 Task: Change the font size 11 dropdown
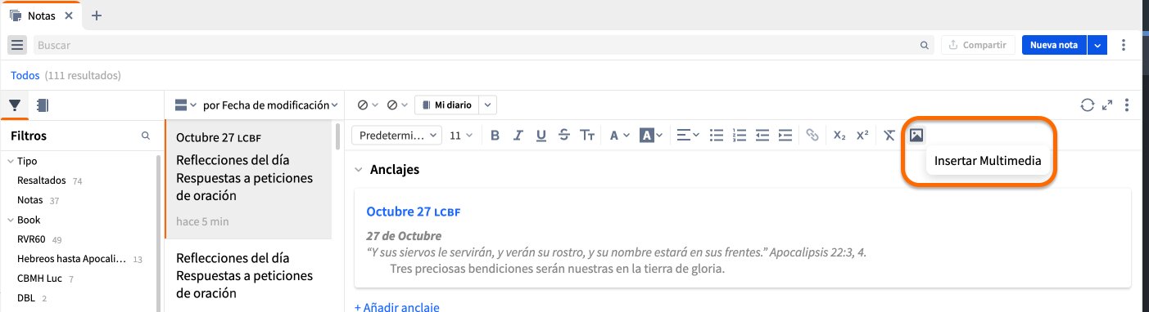pos(462,135)
